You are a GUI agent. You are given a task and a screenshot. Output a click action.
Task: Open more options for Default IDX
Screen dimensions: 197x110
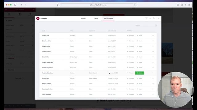[x=153, y=57]
